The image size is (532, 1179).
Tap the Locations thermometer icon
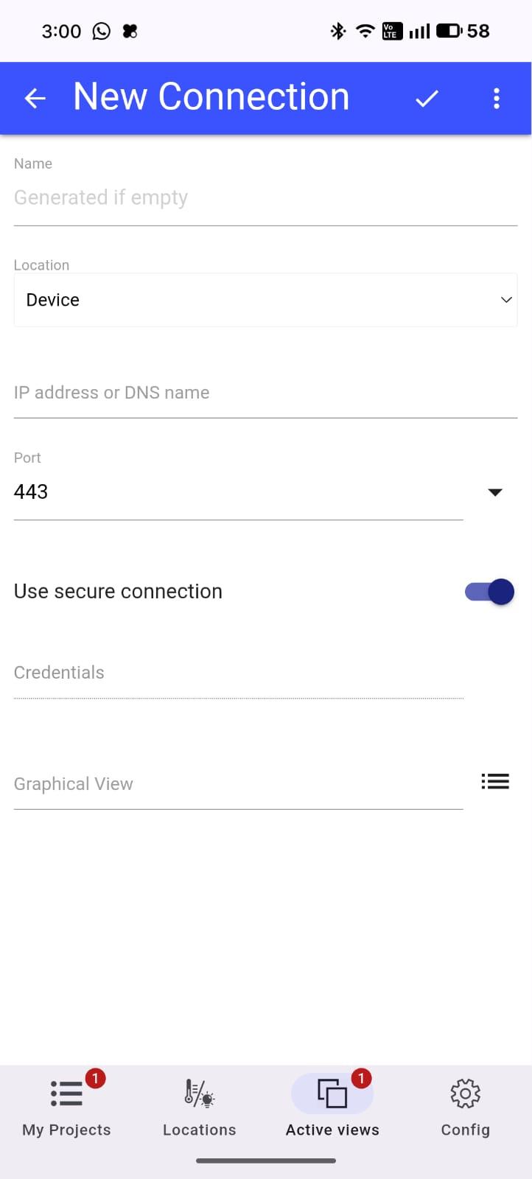(x=199, y=1094)
